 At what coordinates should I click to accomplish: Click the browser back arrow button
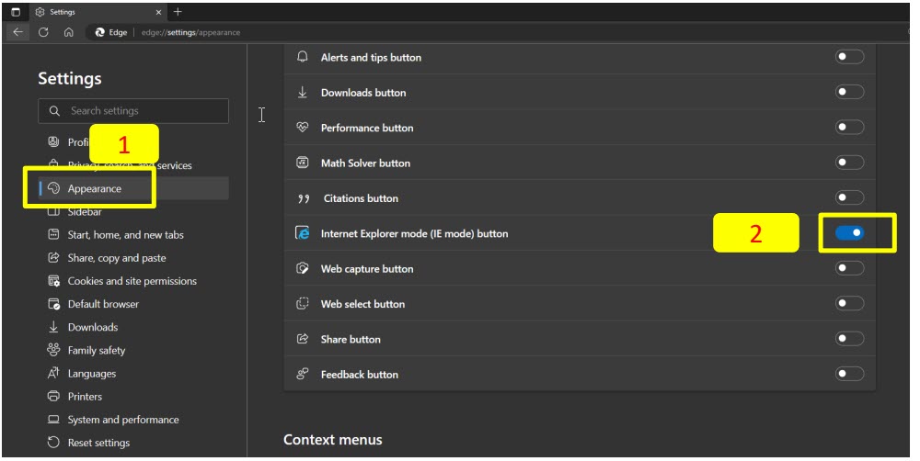20,32
